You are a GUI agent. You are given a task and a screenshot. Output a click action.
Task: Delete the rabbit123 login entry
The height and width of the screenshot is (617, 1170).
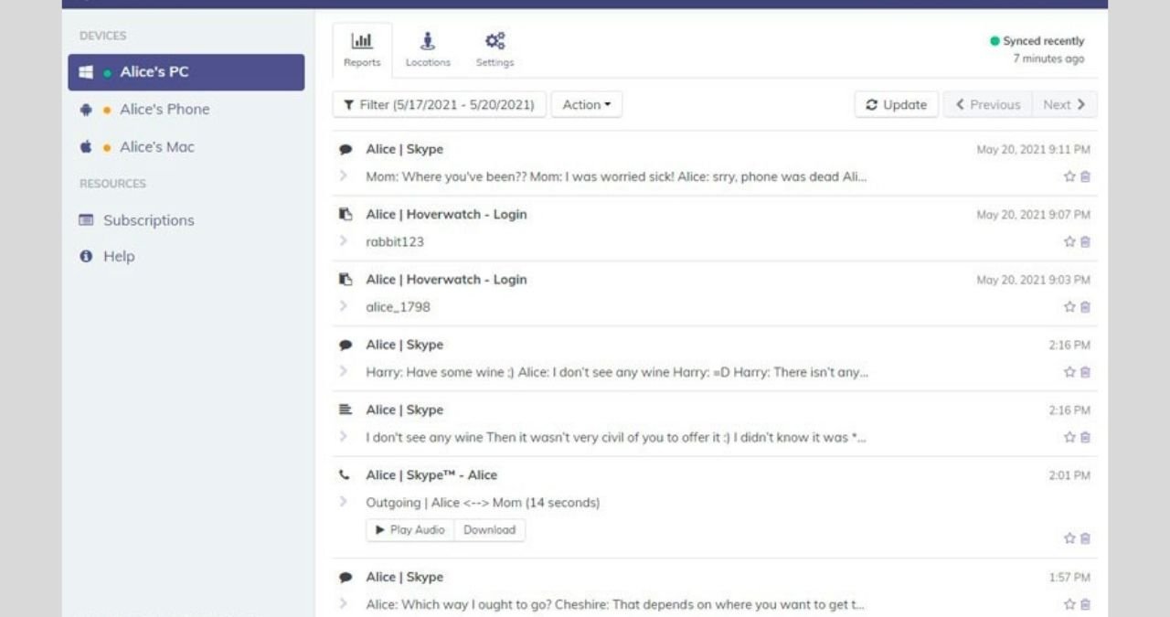click(x=1085, y=242)
